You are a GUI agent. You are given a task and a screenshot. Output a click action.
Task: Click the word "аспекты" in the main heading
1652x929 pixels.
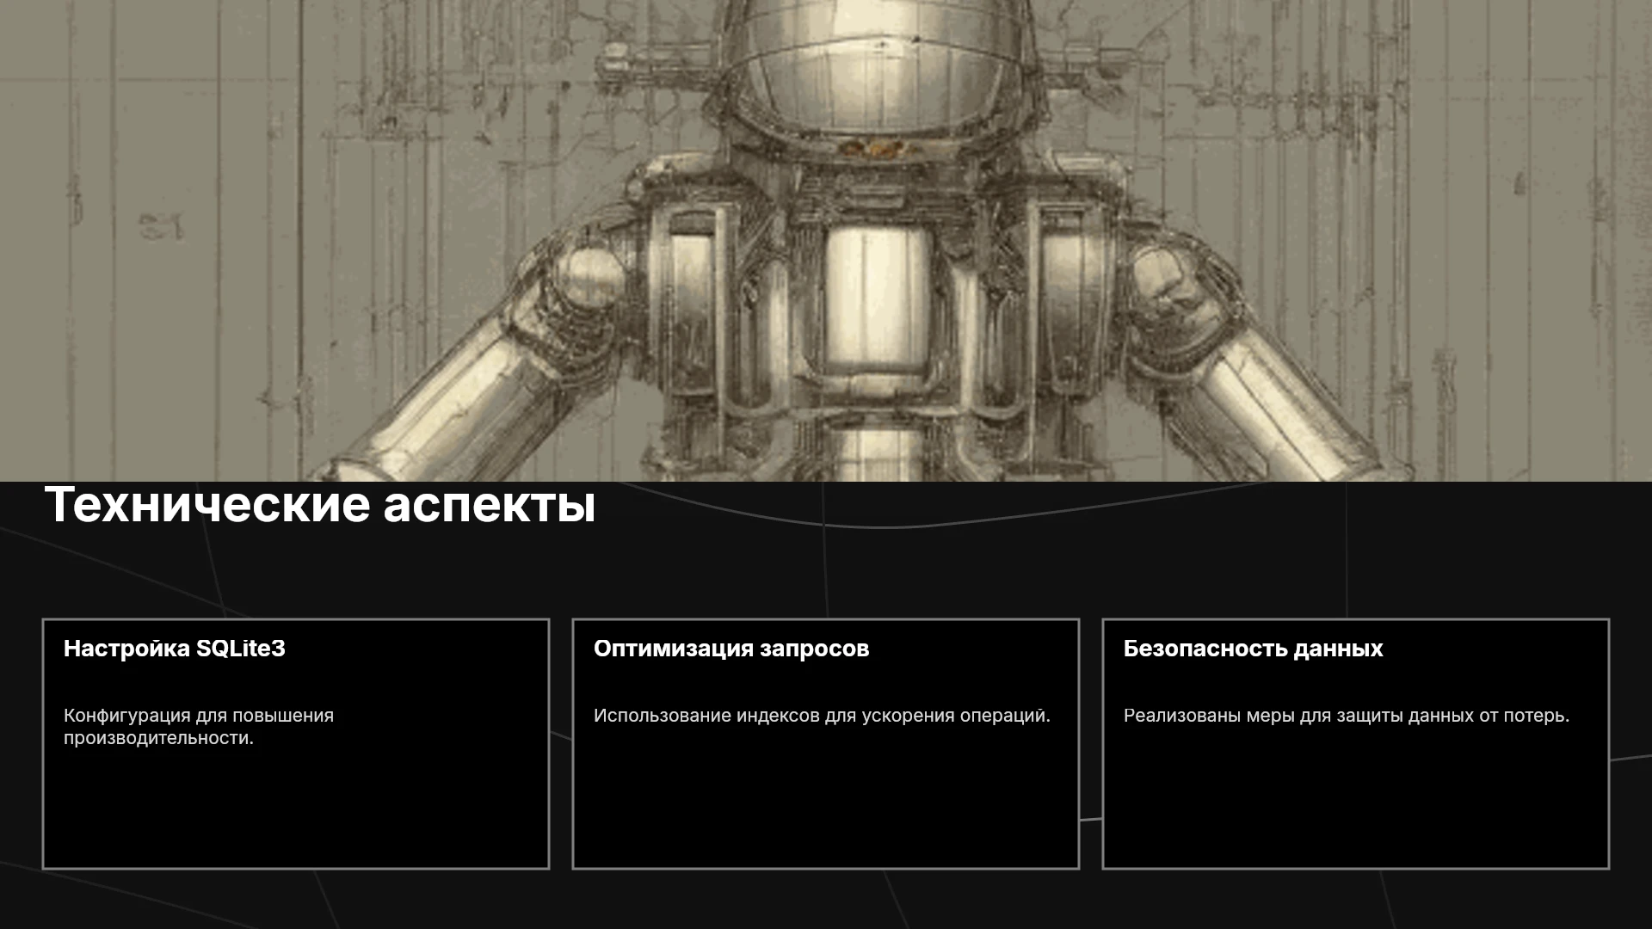[490, 505]
